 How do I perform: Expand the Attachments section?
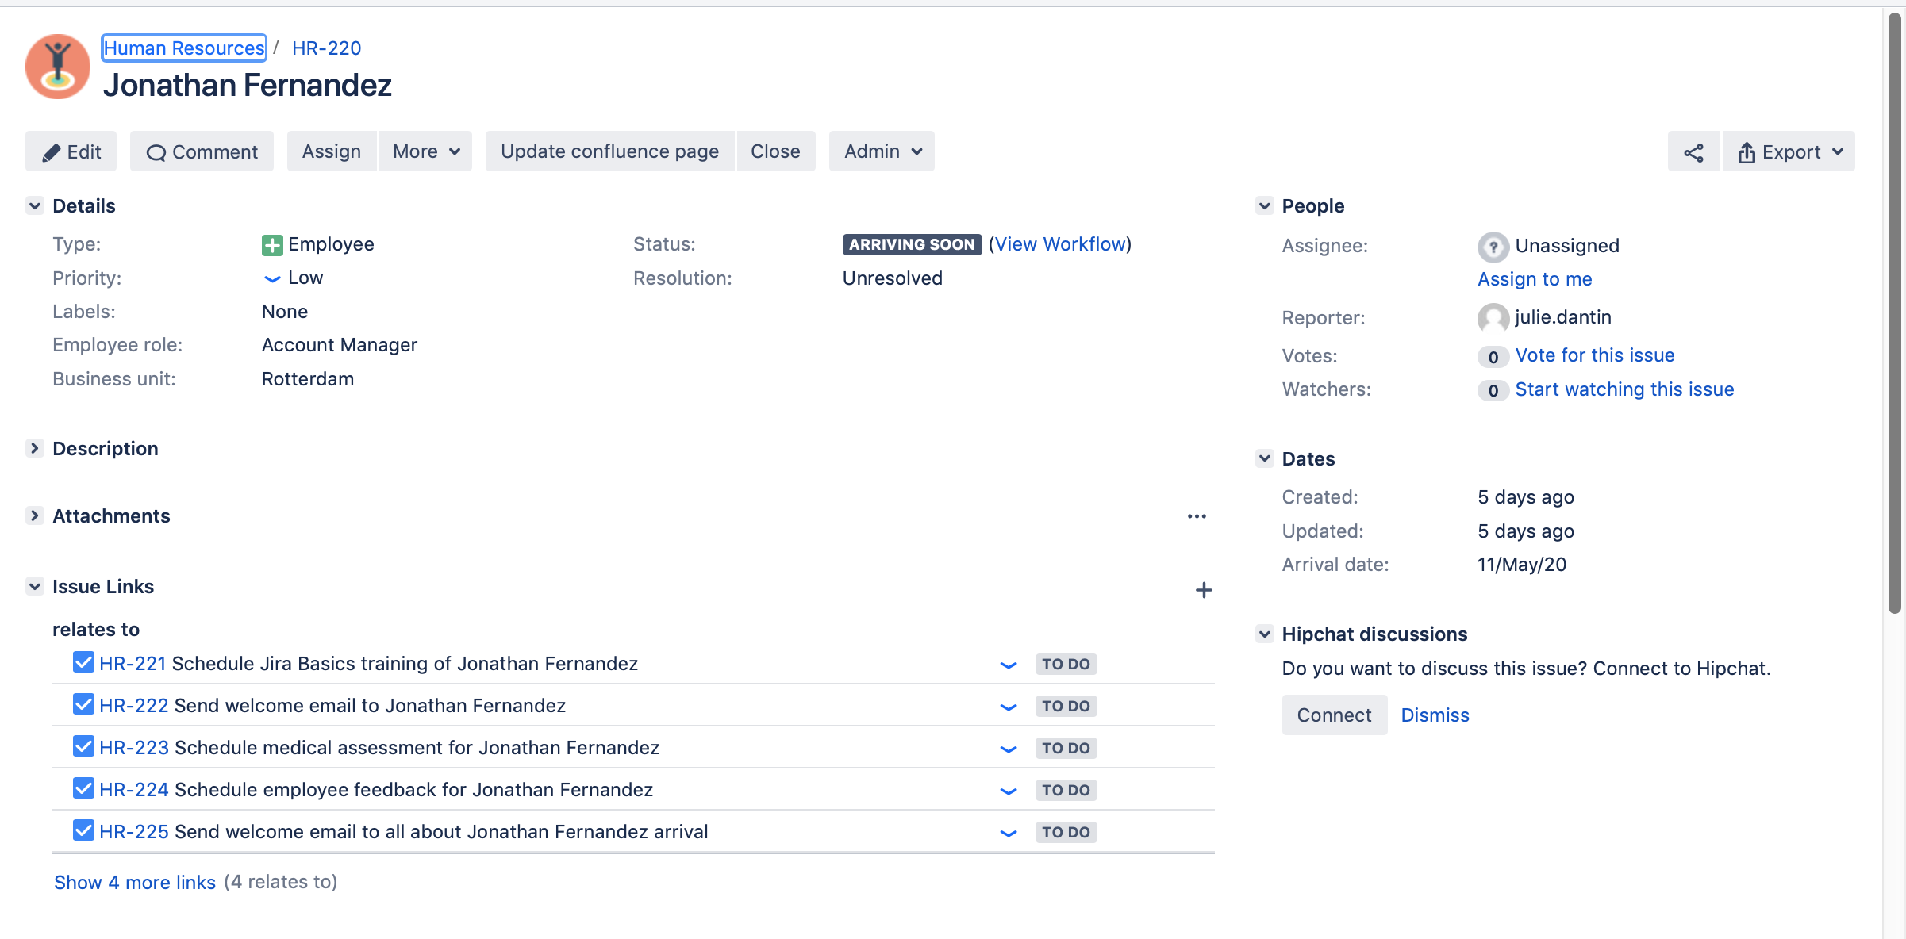(34, 515)
